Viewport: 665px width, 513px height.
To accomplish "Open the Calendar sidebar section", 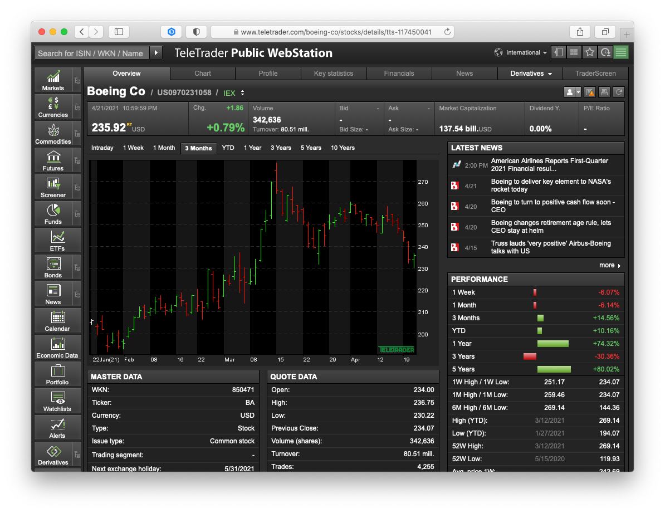I will coord(58,321).
